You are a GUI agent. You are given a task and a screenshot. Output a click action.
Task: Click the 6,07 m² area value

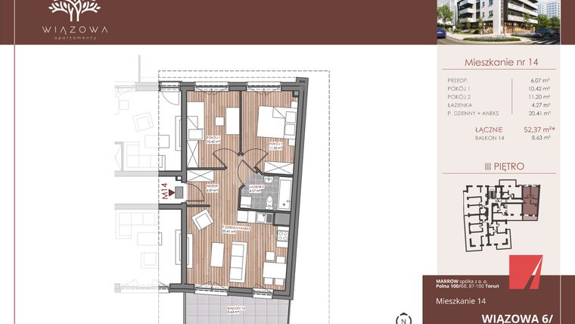pos(540,80)
